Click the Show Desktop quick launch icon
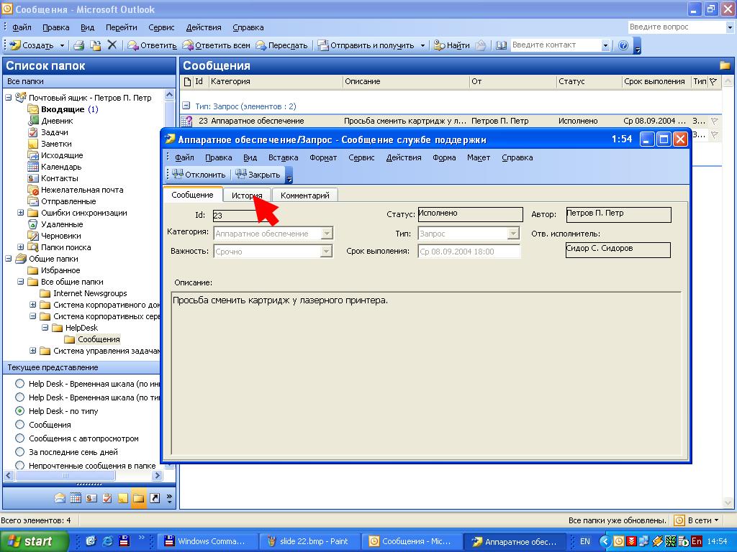Viewport: 737px width, 552px height. (91, 541)
